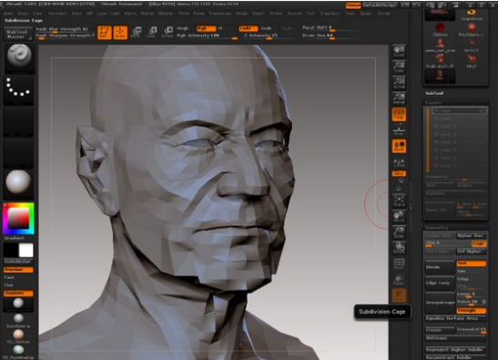Click the Zoom canvas navigation icon
498x360 pixels.
click(x=399, y=67)
